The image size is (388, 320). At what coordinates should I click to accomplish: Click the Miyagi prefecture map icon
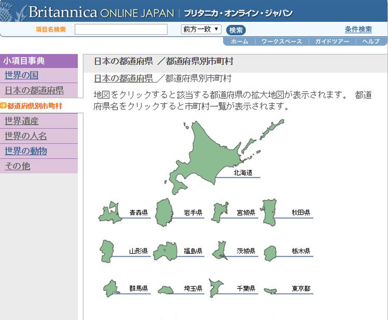pyautogui.click(x=219, y=212)
